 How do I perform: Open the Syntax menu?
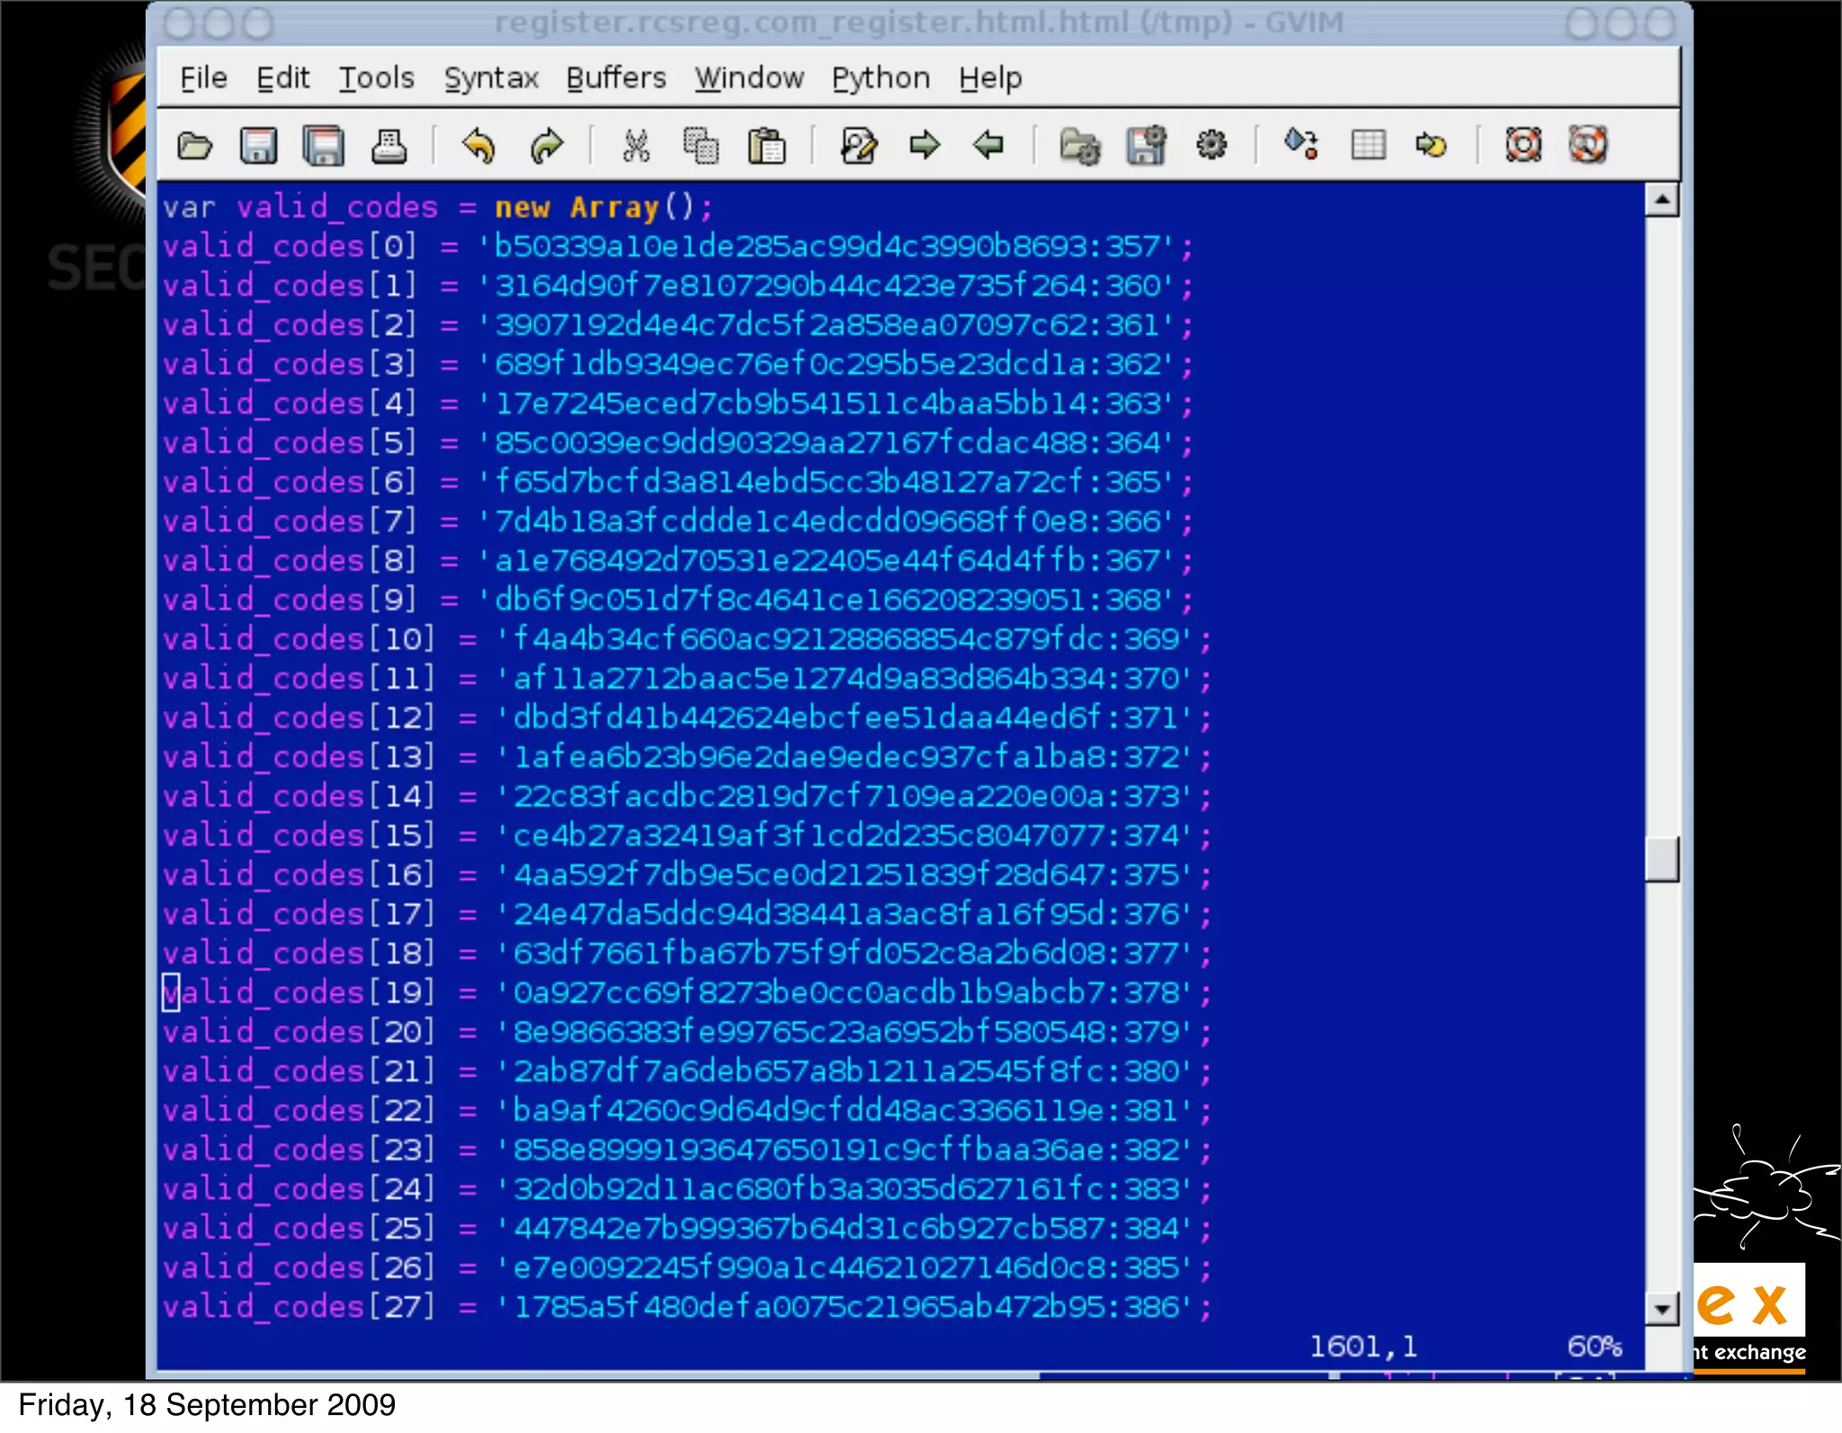point(491,78)
